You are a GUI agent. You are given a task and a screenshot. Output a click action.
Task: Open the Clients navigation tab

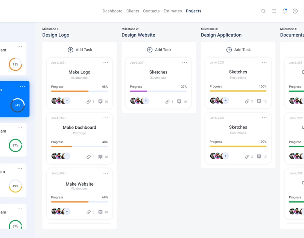[133, 11]
